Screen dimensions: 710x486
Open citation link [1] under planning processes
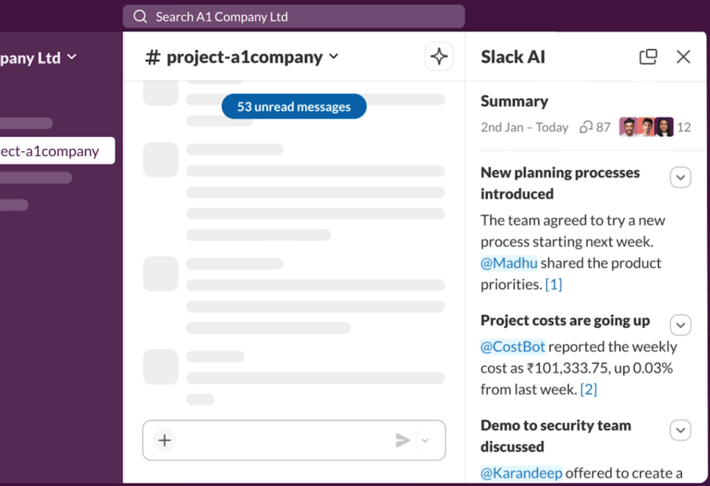pyautogui.click(x=554, y=284)
